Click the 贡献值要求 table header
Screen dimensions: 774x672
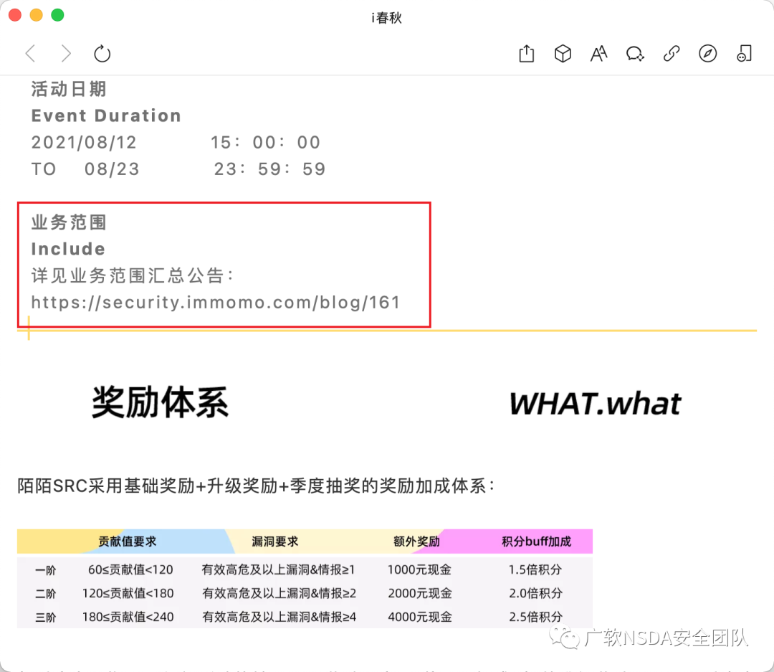[x=128, y=541]
